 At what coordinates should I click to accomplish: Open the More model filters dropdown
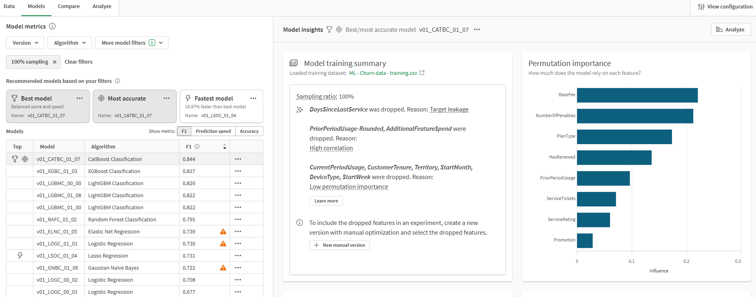click(x=131, y=43)
